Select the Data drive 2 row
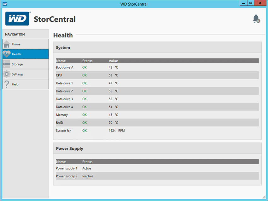 [157, 91]
